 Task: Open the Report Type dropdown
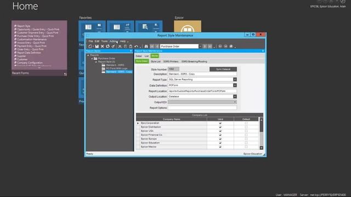point(235,79)
